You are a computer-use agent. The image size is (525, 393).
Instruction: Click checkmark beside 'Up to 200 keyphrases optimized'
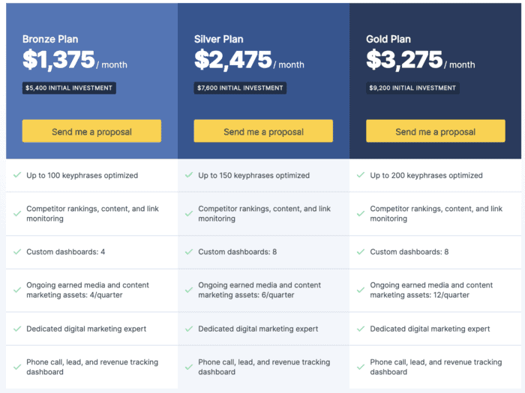coord(361,175)
